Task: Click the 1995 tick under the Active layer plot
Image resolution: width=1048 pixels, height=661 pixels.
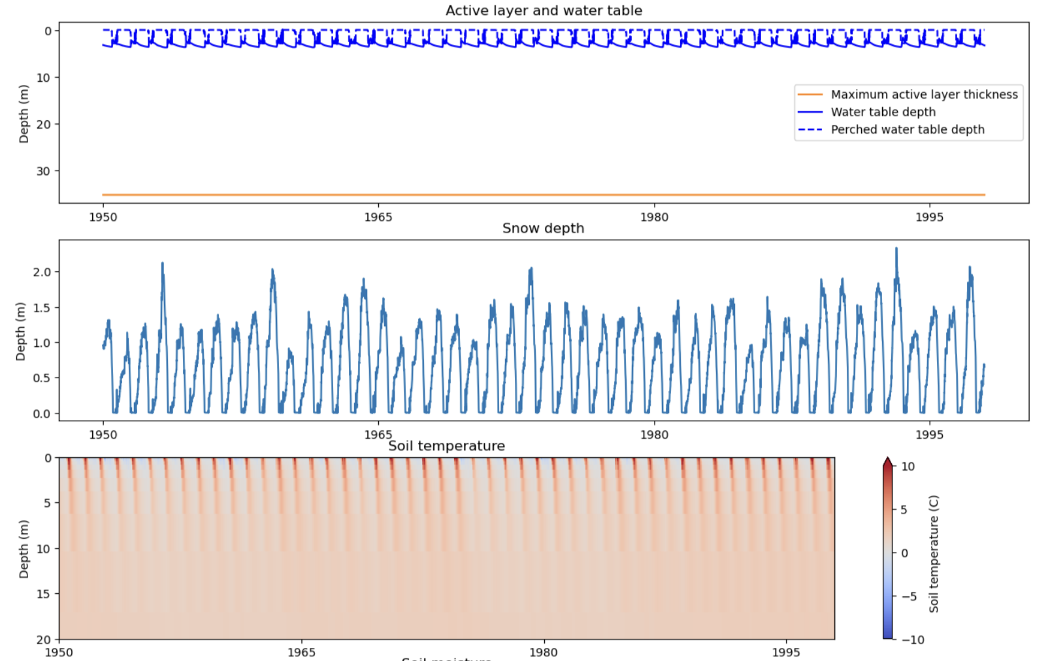Action: (x=929, y=217)
